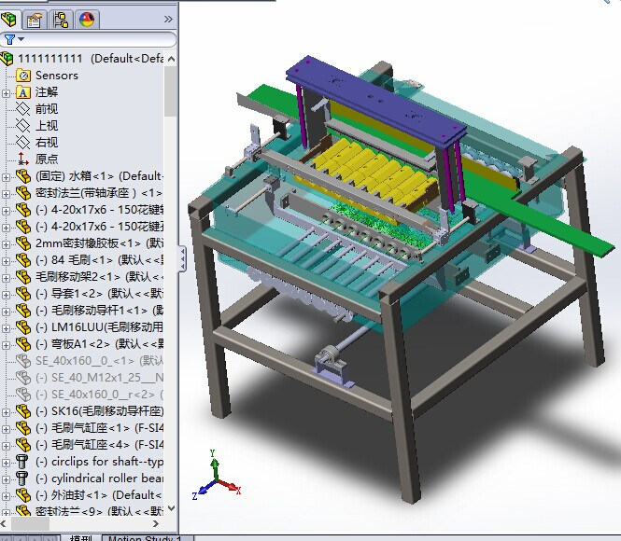Open the ConfigurationManager tab
621x541 pixels.
[x=62, y=18]
